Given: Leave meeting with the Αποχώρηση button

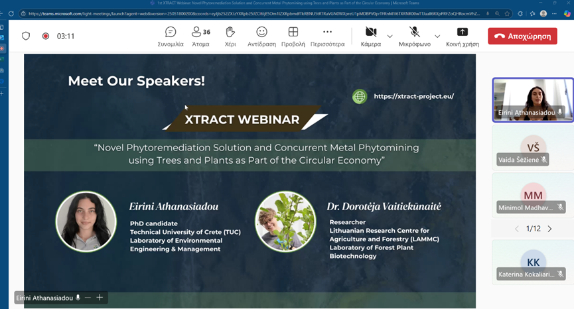Looking at the screenshot, I should (x=522, y=36).
